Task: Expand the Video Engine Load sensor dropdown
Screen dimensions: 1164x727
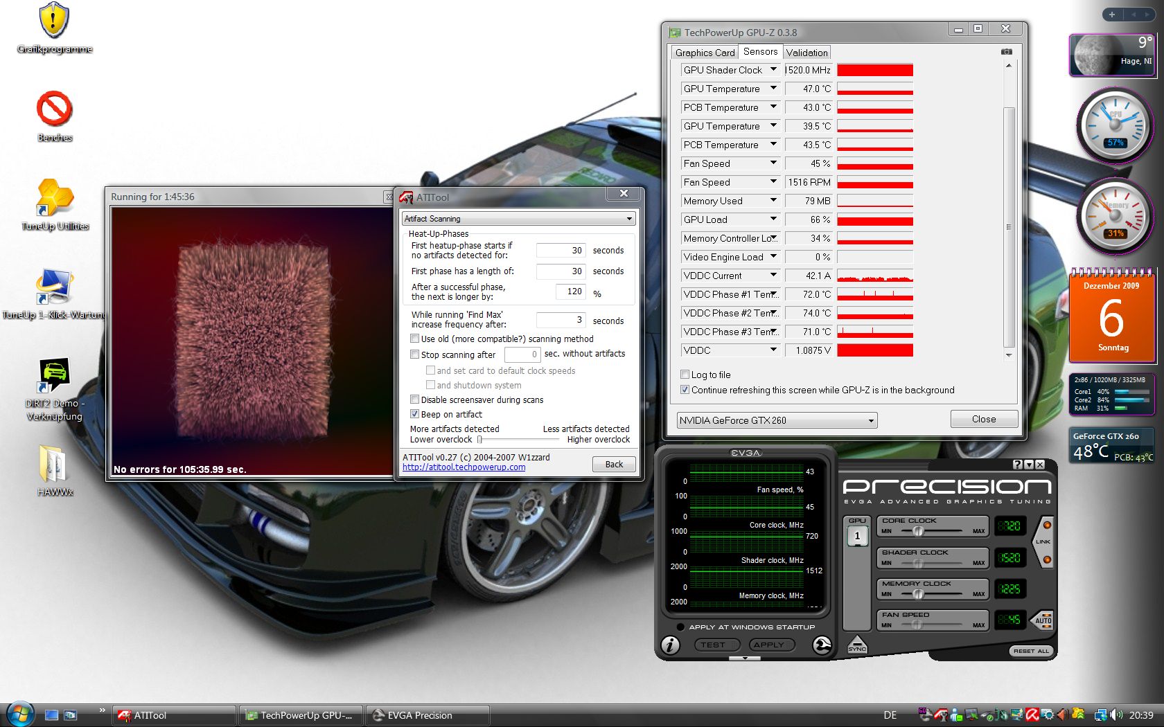Action: tap(773, 257)
